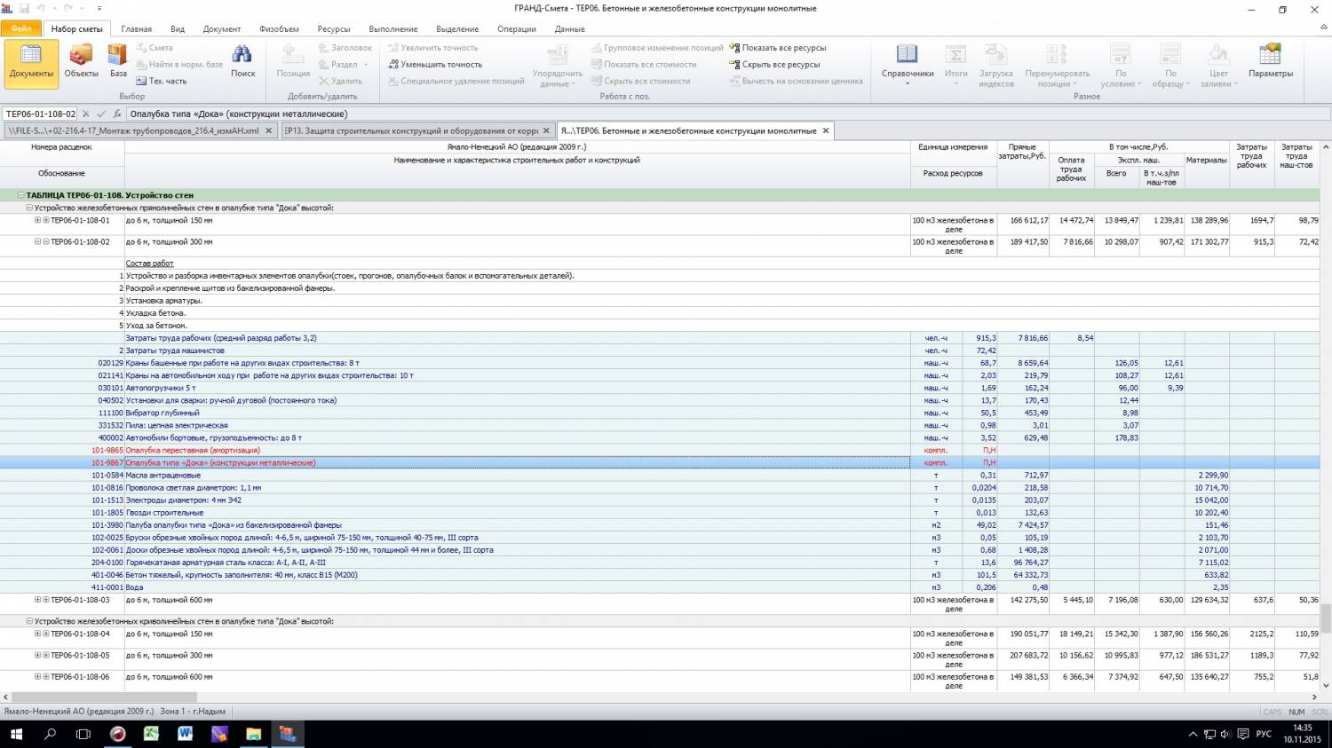
Task: Launch GrandSmeta from Windows taskbar
Action: (287, 734)
